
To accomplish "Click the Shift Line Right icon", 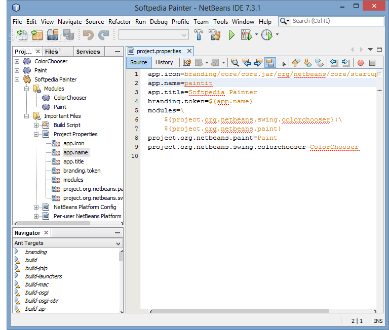I will coord(346,62).
